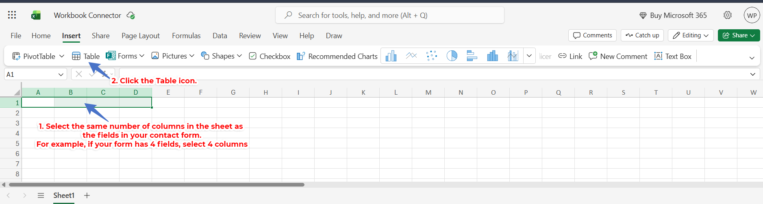Switch to the Review tab
The image size is (763, 204).
point(250,36)
